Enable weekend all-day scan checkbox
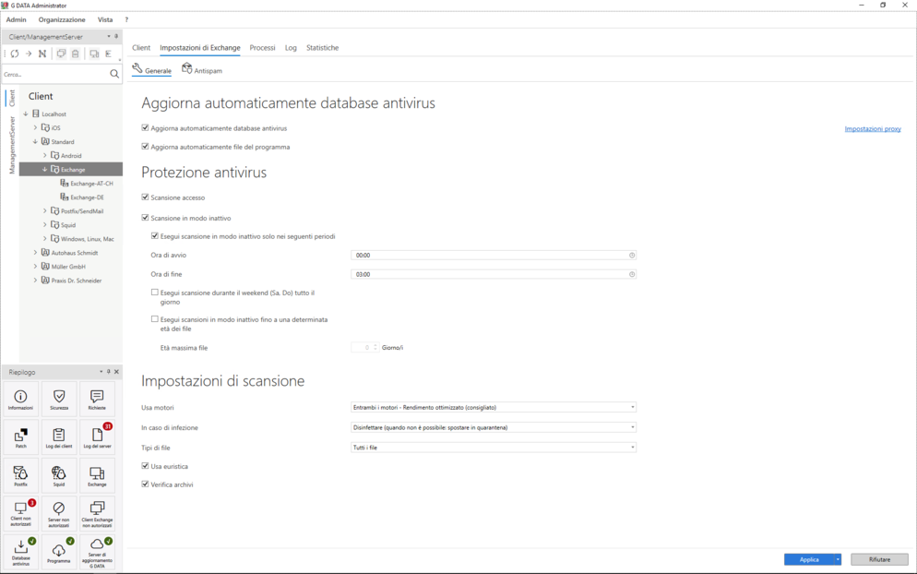Screen dimensions: 917x574 (155, 293)
